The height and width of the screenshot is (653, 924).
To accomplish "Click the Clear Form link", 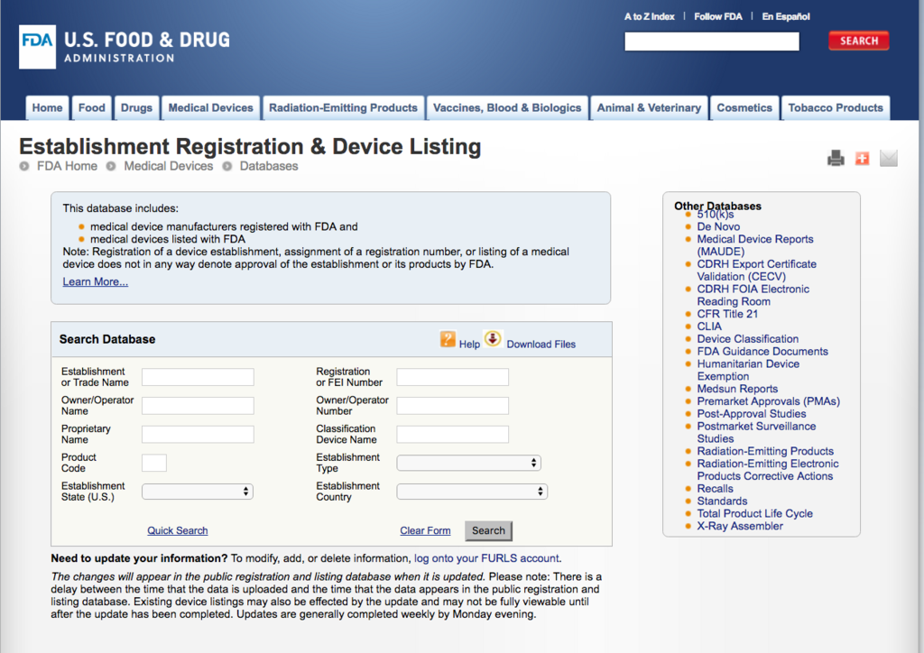I will coord(426,530).
